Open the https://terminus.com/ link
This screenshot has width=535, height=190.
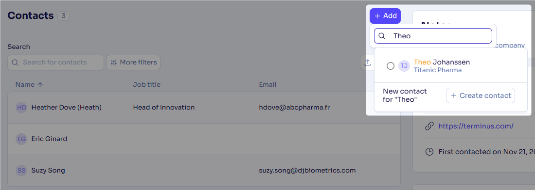tap(476, 126)
